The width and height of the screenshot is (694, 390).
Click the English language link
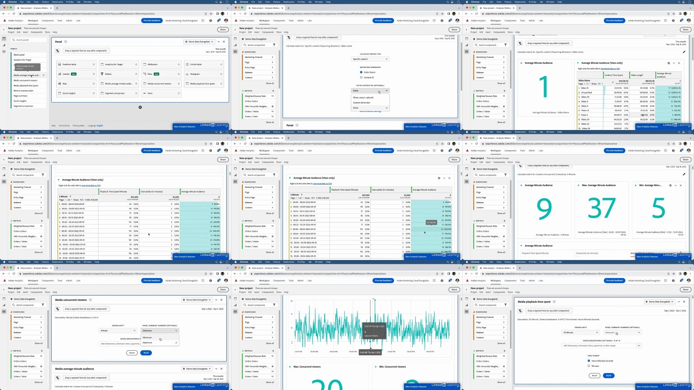(x=100, y=126)
